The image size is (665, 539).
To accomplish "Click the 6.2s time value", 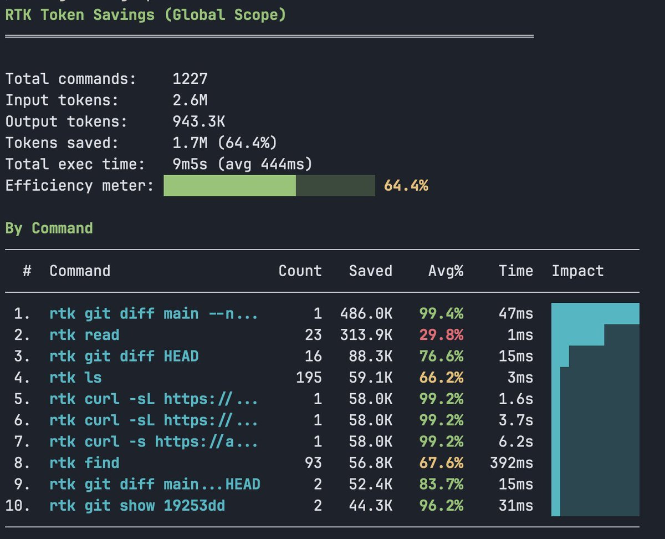I will tap(516, 441).
